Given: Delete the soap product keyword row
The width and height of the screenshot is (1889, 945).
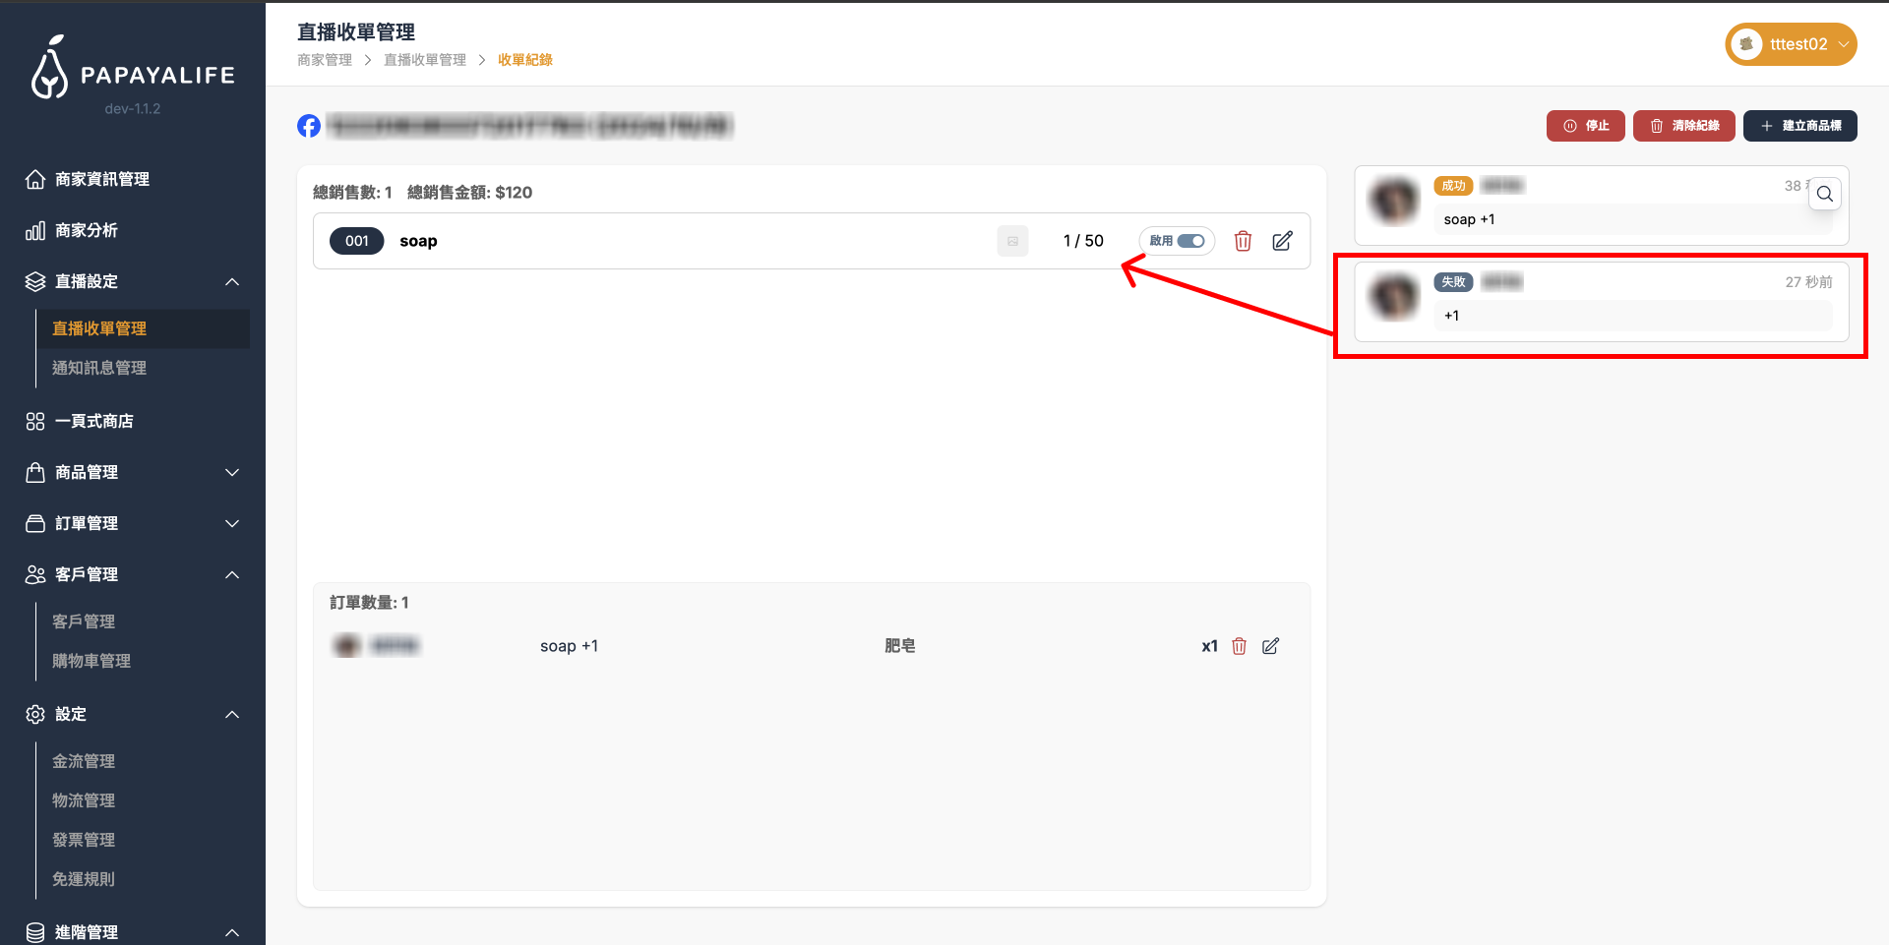Looking at the screenshot, I should tap(1243, 241).
